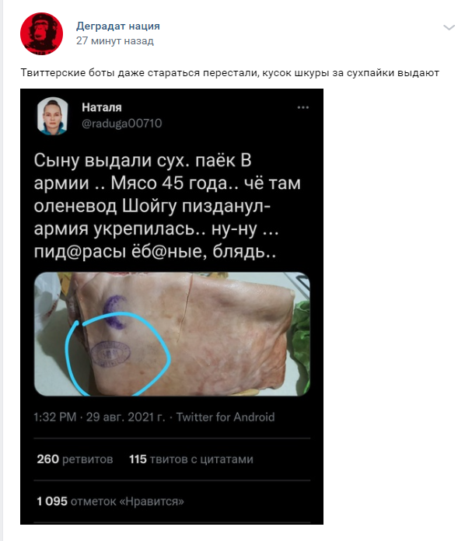Click the Наталя display name in the tweet
472x541 pixels.
(x=102, y=107)
